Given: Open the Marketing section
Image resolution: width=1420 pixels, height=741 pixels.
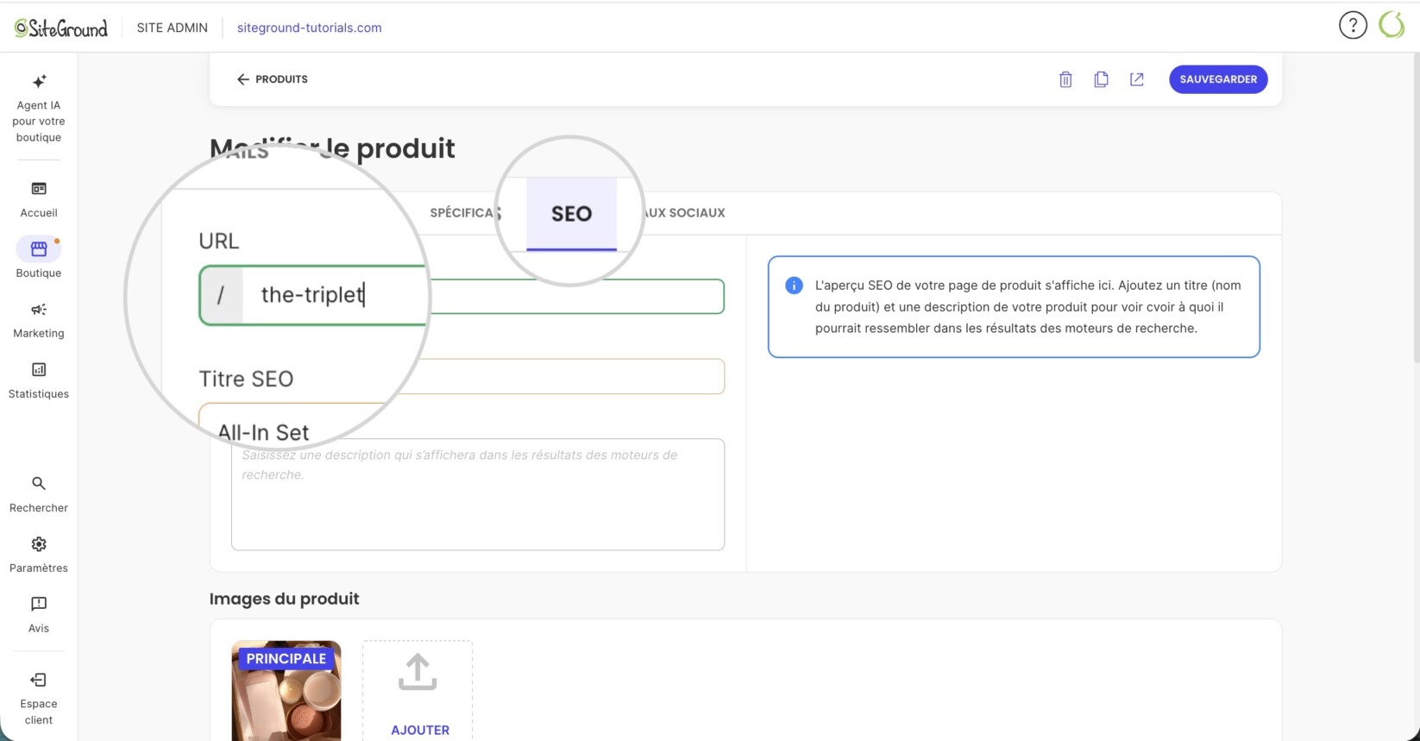Looking at the screenshot, I should pyautogui.click(x=39, y=320).
